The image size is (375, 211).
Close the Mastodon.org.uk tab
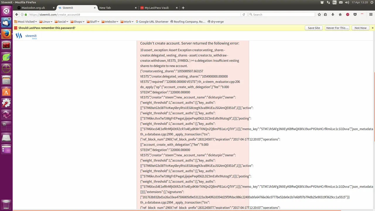[53, 8]
